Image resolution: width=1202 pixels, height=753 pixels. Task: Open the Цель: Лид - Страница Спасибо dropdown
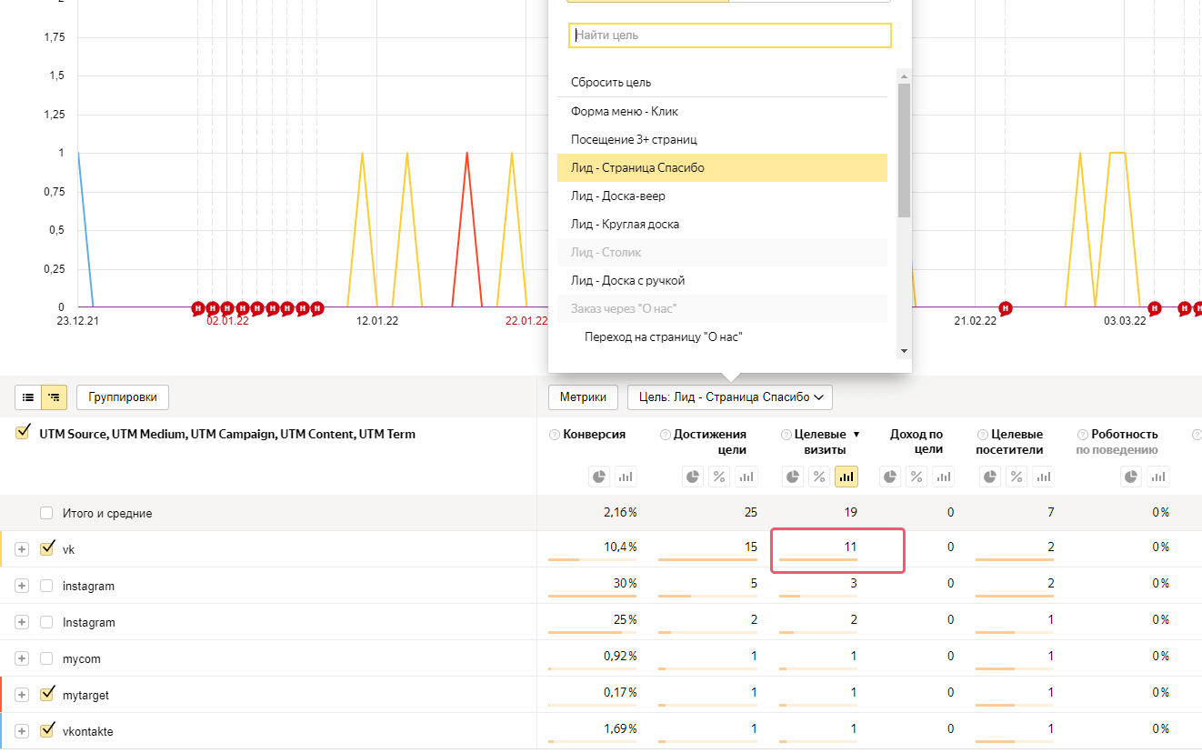[x=730, y=397]
